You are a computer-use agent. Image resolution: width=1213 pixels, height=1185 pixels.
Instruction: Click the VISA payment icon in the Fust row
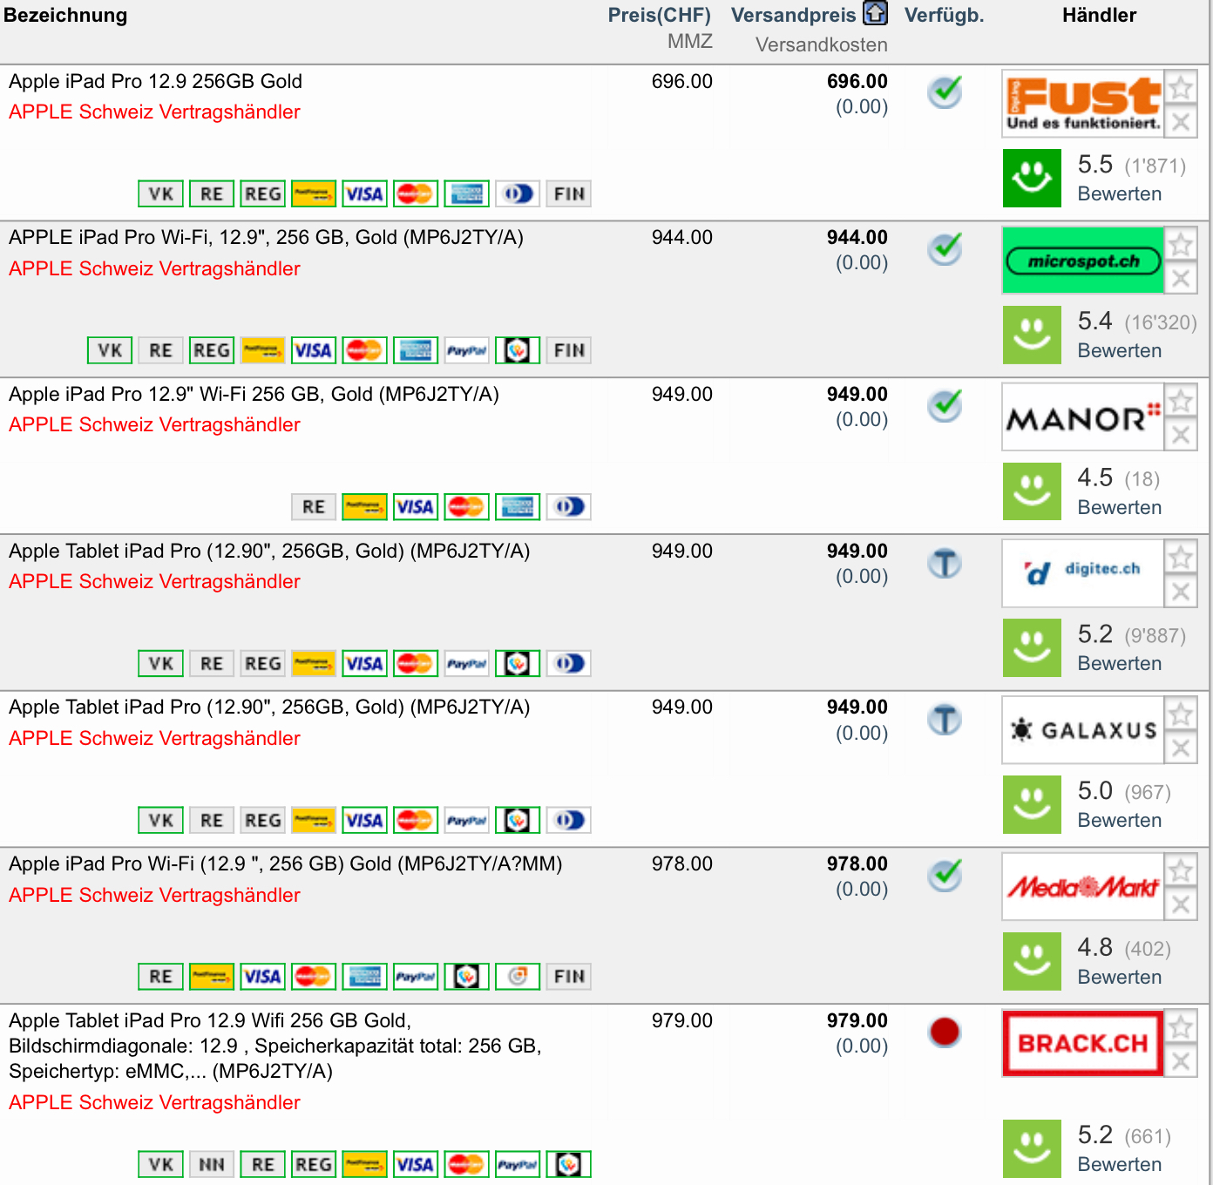pos(364,193)
